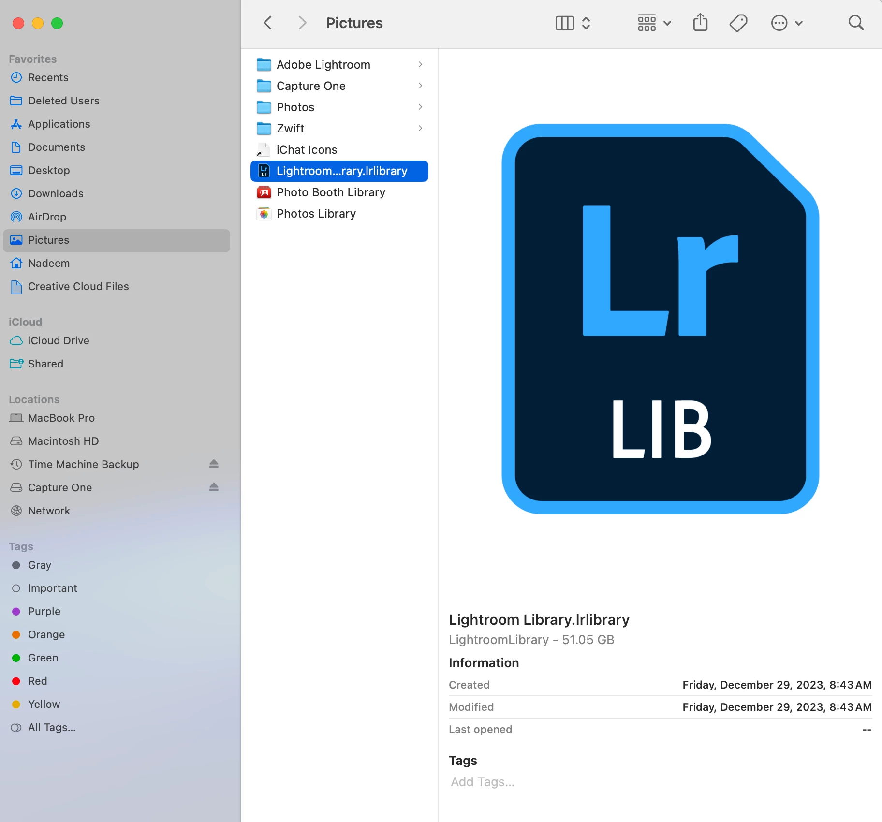This screenshot has width=882, height=822.
Task: Go back with the left chevron
Action: pos(268,23)
